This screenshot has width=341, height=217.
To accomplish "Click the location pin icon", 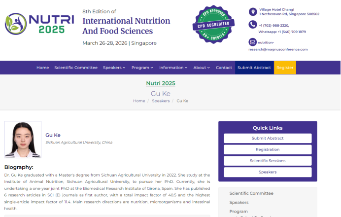I will point(253,12).
